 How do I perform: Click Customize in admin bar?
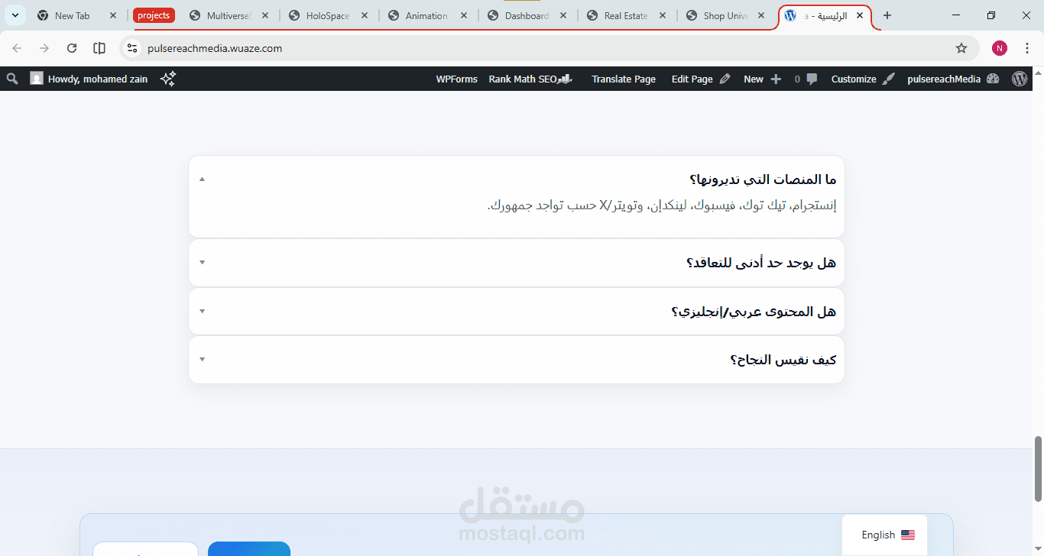click(x=854, y=79)
